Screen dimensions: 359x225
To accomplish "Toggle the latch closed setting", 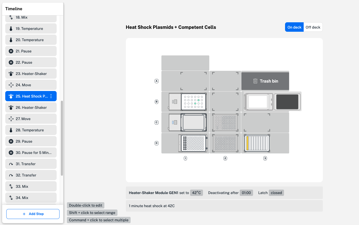I will point(276,192).
